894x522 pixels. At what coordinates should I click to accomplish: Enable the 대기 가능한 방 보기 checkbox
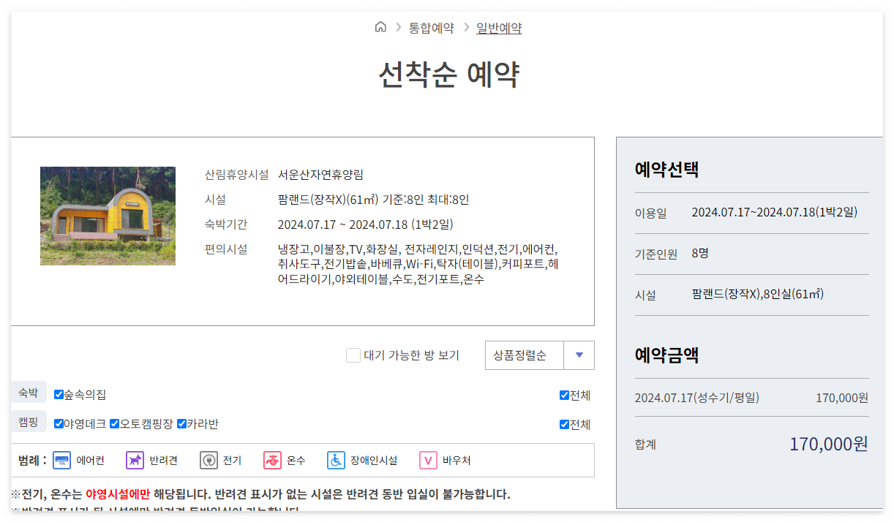(x=353, y=355)
